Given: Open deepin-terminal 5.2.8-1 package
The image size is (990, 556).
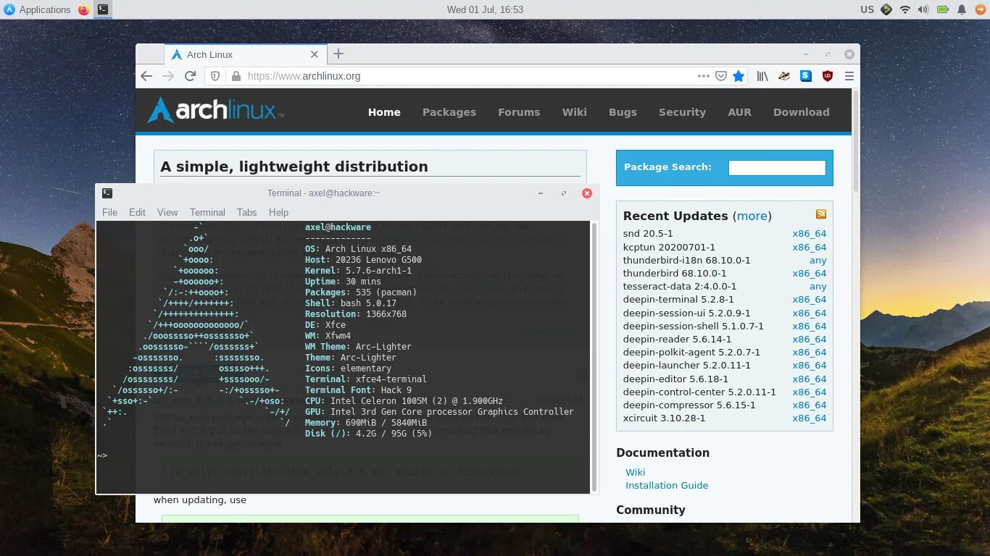Looking at the screenshot, I should [678, 300].
